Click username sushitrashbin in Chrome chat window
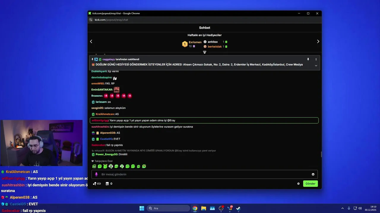The image size is (380, 213). pos(100,127)
